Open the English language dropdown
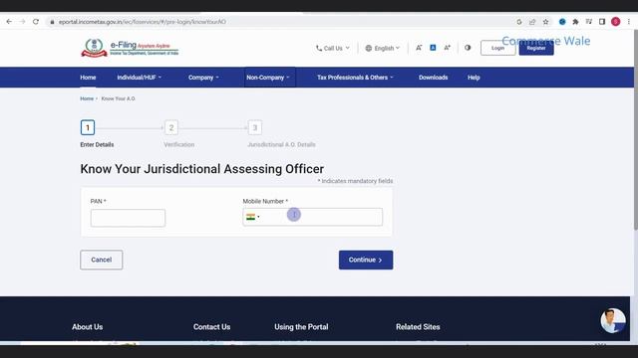Screen dimensions: 638x358 click(383, 48)
